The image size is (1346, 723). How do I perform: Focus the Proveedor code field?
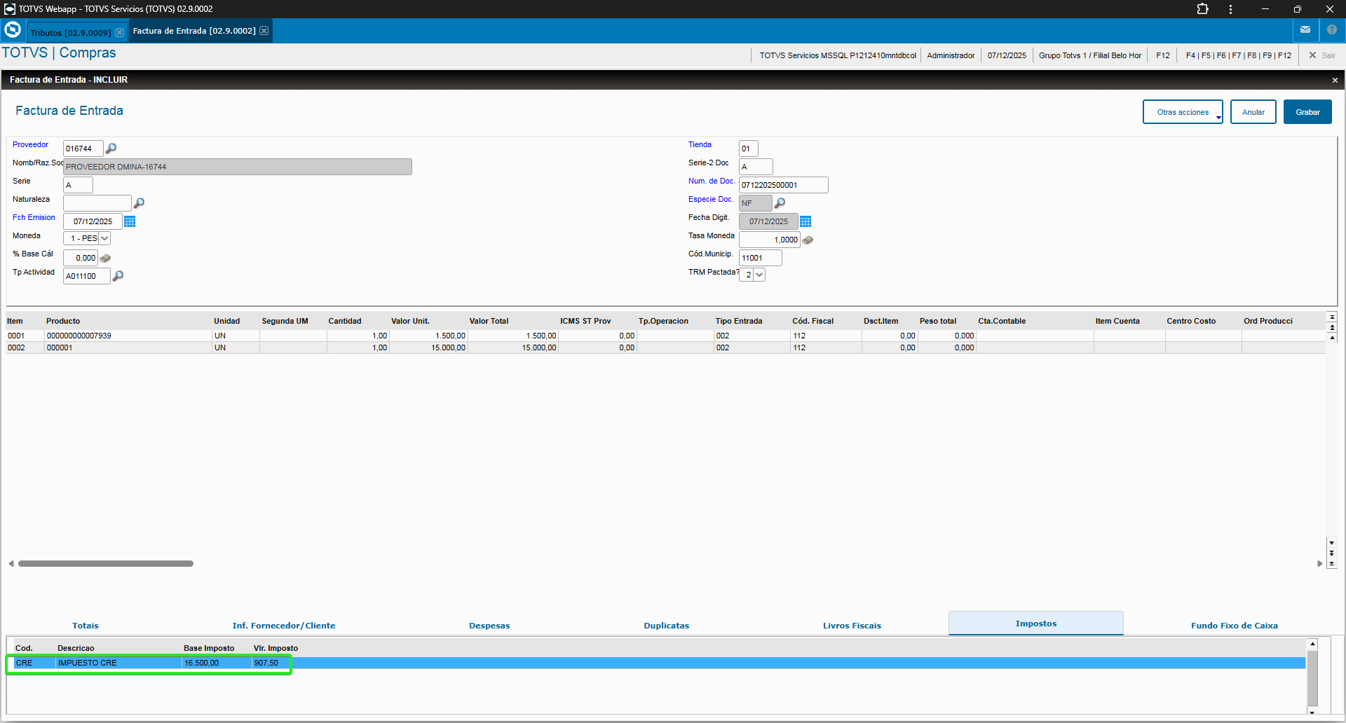click(83, 149)
